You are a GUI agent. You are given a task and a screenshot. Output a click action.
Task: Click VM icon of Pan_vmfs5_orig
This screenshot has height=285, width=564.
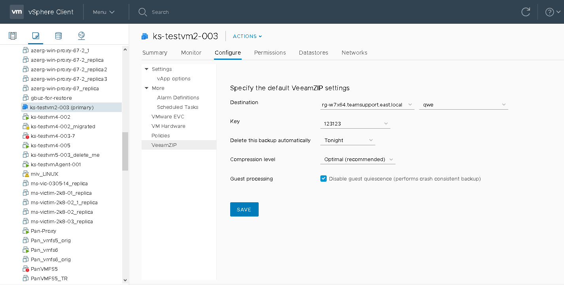[x=26, y=240]
